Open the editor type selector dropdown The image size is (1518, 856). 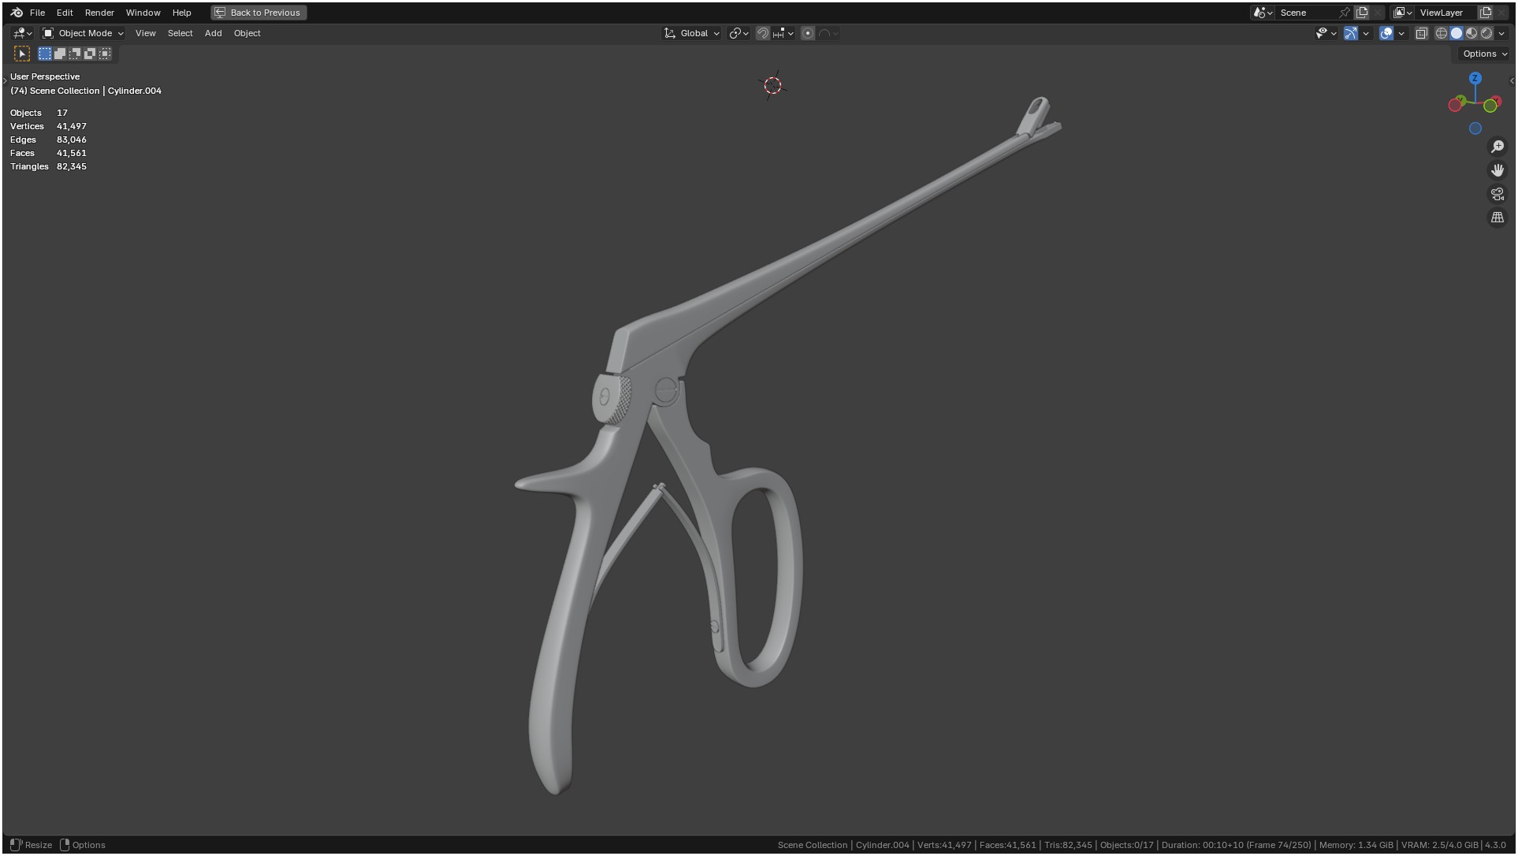tap(22, 33)
